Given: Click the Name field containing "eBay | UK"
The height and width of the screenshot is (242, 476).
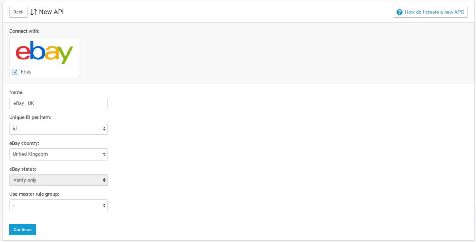Looking at the screenshot, I should pos(58,103).
